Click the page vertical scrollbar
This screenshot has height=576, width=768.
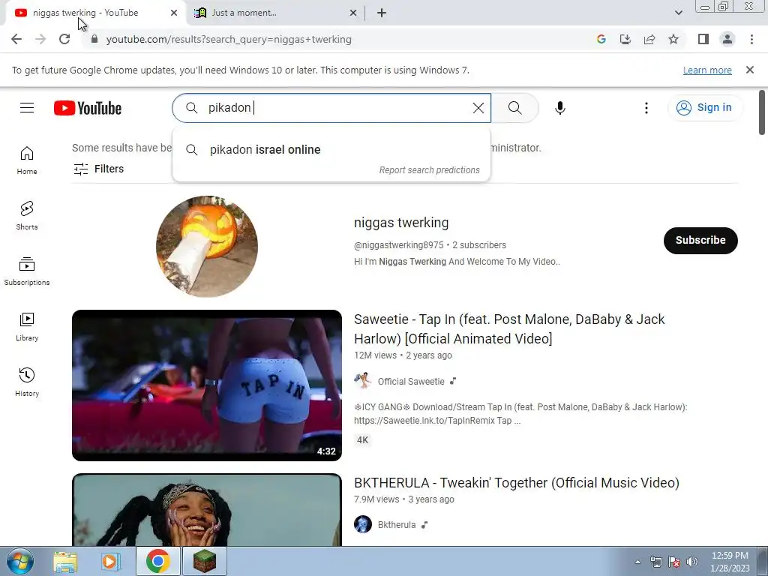click(762, 112)
